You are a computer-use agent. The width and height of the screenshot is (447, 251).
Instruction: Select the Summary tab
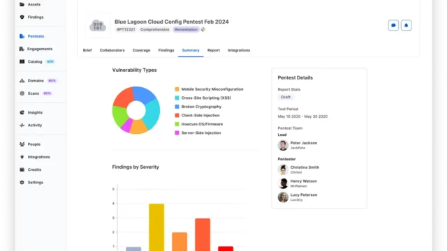[191, 50]
